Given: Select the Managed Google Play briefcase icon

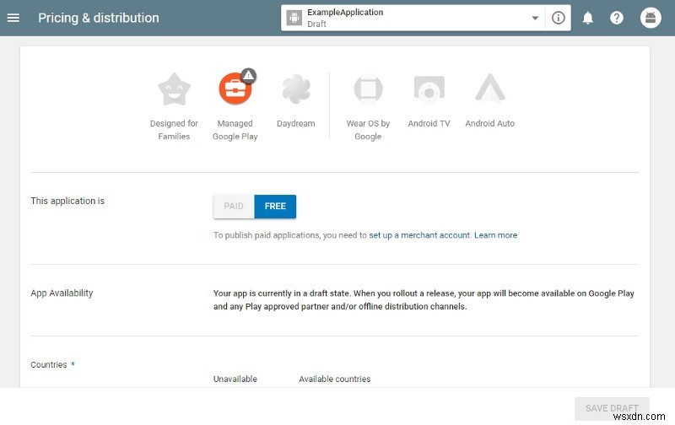Looking at the screenshot, I should (x=235, y=89).
